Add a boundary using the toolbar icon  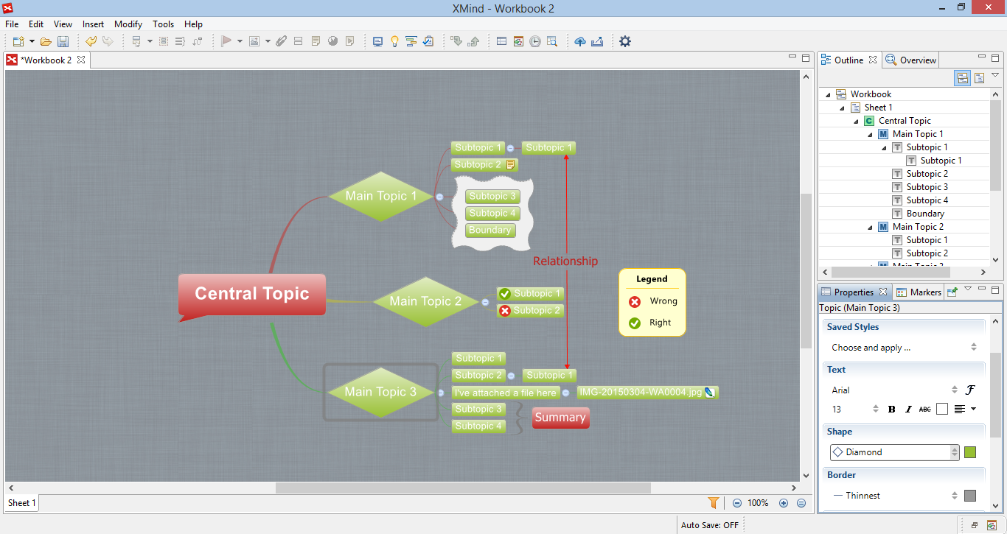(x=164, y=42)
